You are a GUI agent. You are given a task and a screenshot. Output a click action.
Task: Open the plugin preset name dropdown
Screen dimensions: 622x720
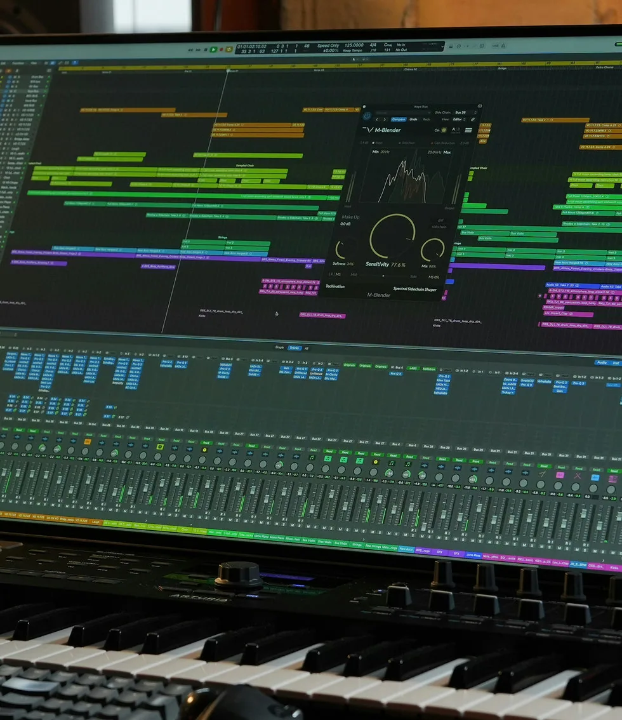pyautogui.click(x=402, y=113)
